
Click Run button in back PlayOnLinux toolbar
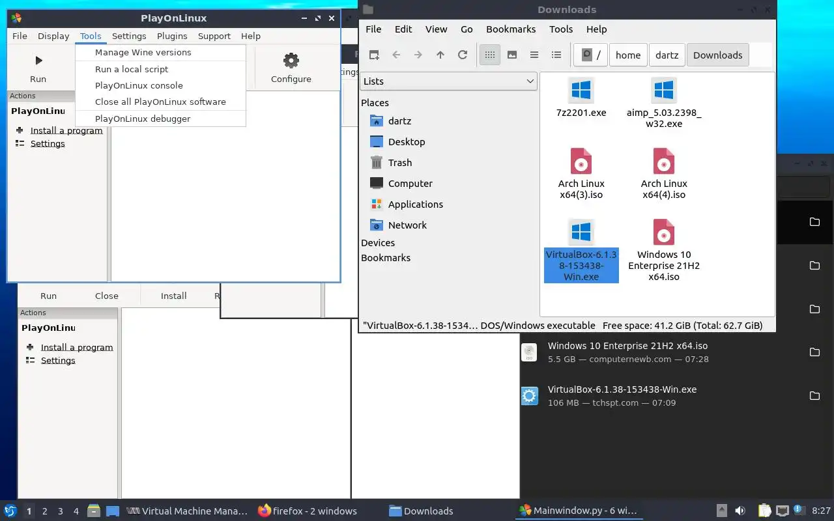pos(49,296)
